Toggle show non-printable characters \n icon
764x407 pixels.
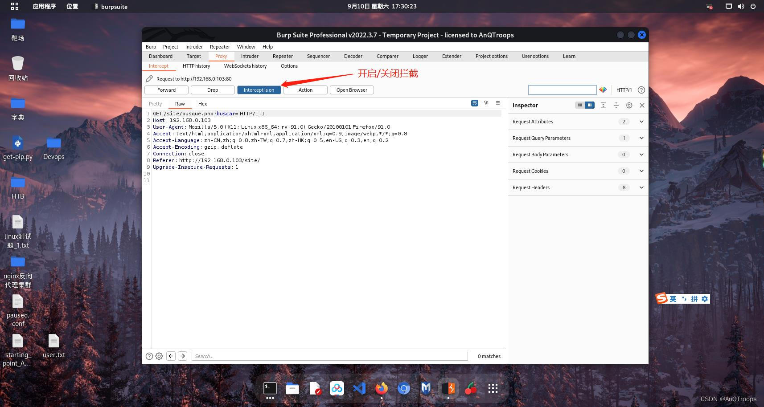486,103
